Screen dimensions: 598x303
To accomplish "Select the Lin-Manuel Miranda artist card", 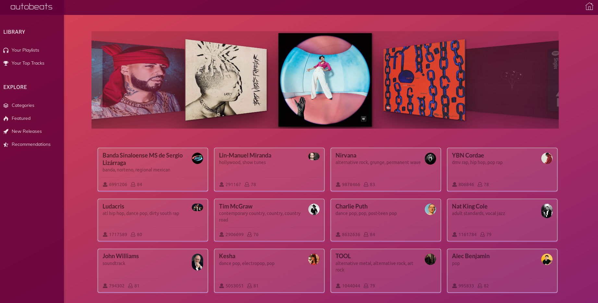I will coord(269,170).
